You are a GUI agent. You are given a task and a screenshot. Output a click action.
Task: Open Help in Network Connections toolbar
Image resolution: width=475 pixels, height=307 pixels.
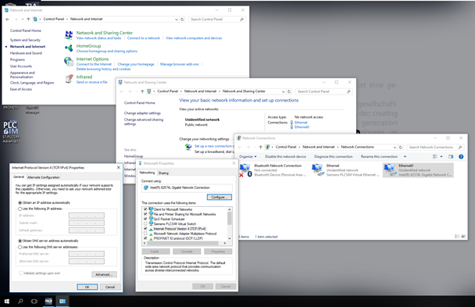[x=461, y=156]
